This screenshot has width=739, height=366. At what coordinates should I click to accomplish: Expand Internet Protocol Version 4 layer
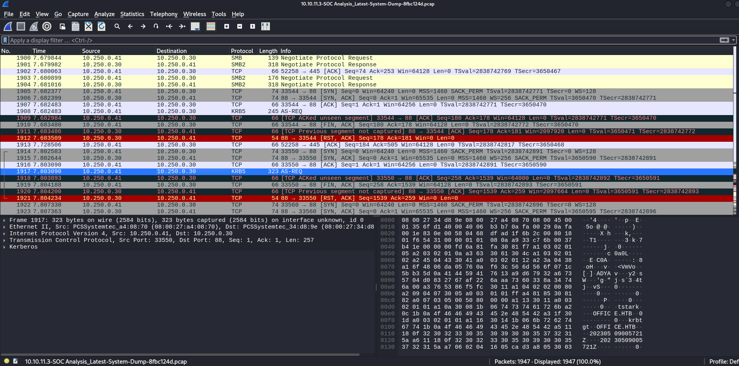pos(4,234)
